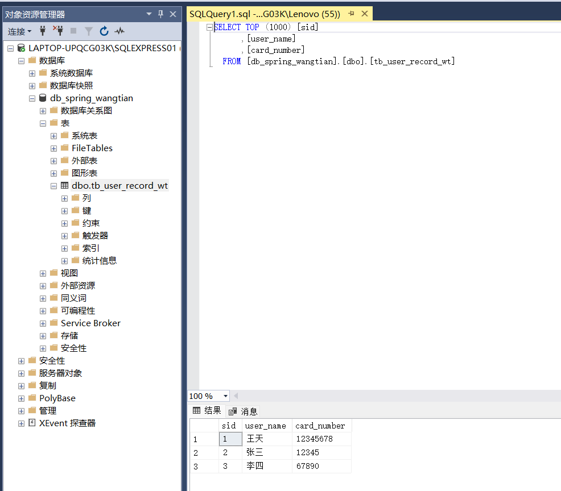Select the 外部资源 tree item
Image resolution: width=561 pixels, height=491 pixels.
pyautogui.click(x=78, y=285)
